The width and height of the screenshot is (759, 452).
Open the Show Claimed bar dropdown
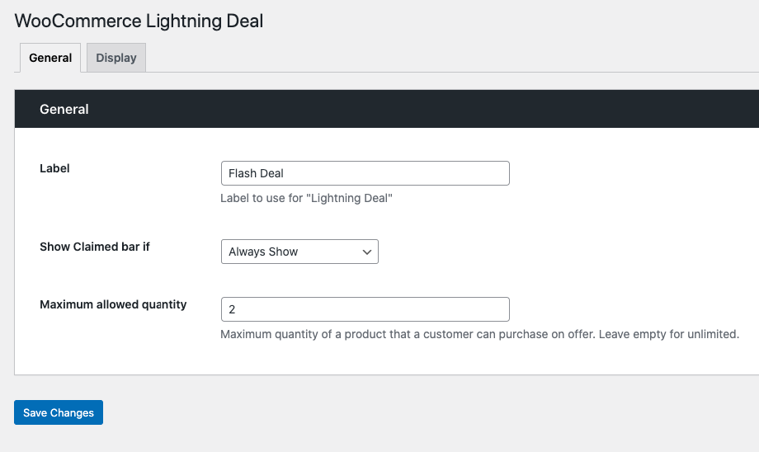click(x=299, y=252)
